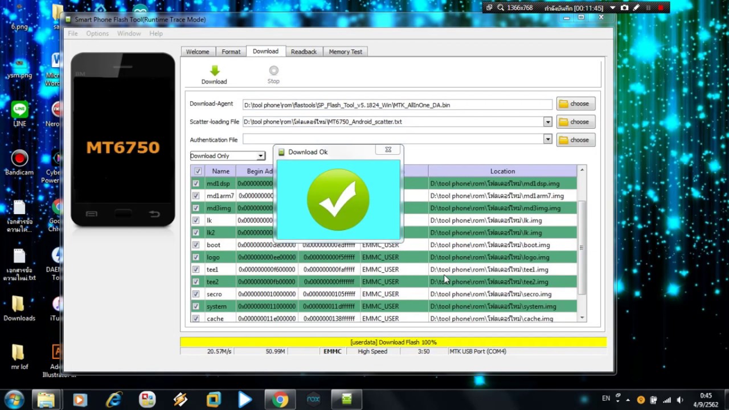The image size is (729, 410).
Task: Open the Help menu
Action: click(x=156, y=34)
